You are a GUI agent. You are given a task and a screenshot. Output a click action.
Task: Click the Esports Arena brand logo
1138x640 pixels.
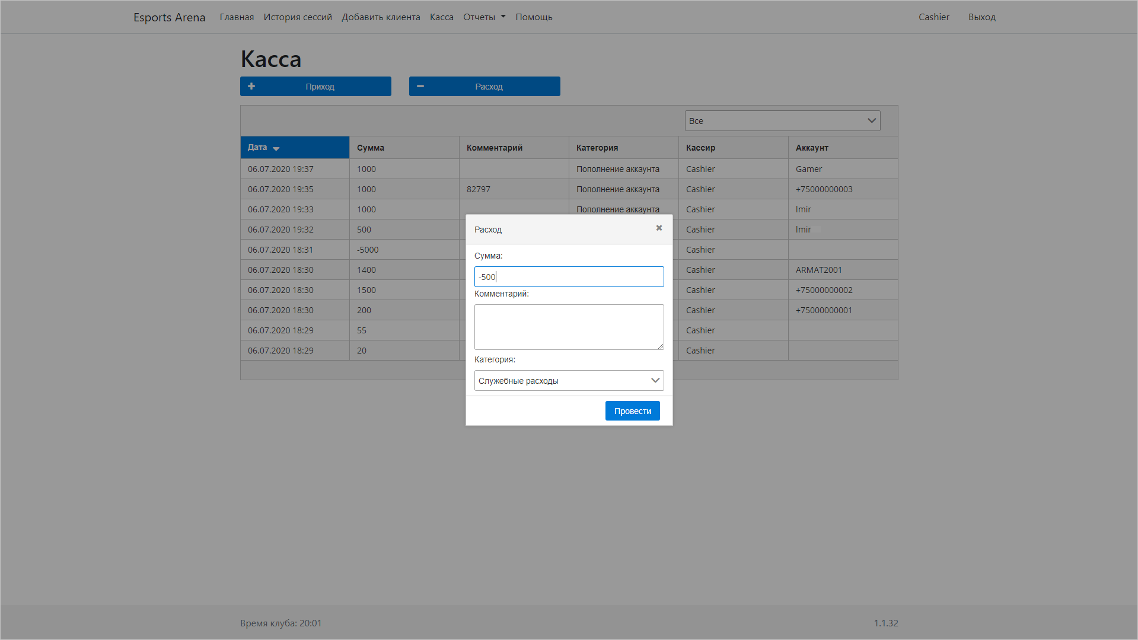click(x=169, y=17)
